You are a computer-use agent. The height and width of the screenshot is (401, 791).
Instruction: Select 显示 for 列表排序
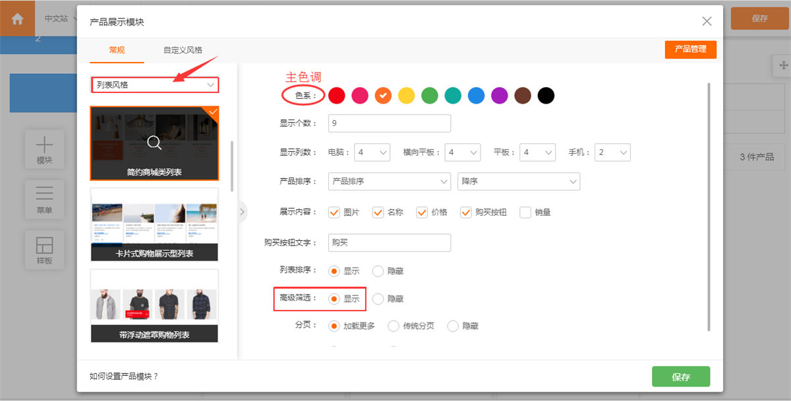coord(334,271)
